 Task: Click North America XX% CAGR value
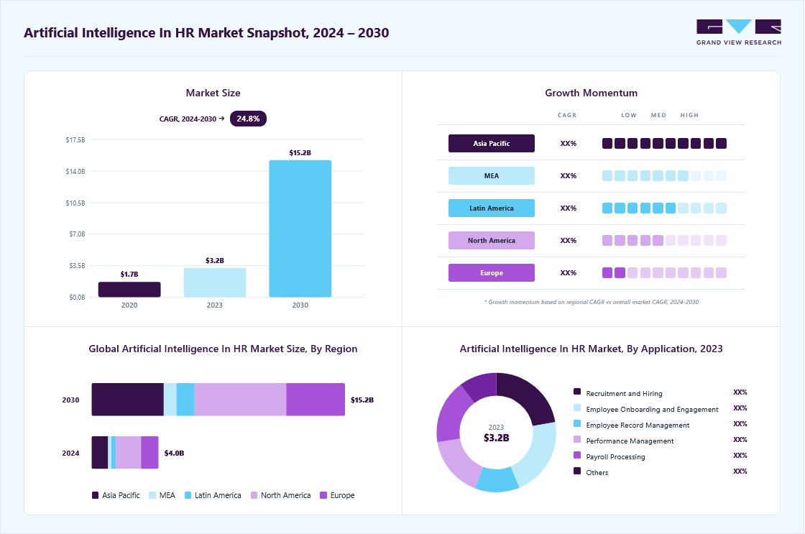click(569, 241)
